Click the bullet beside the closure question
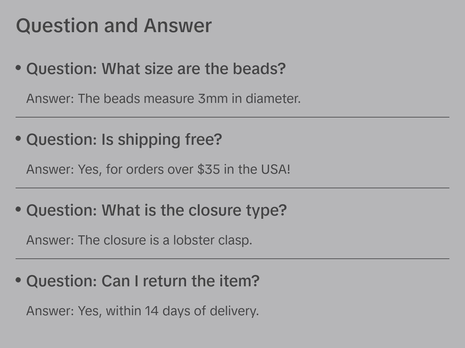The image size is (465, 348). coord(19,209)
